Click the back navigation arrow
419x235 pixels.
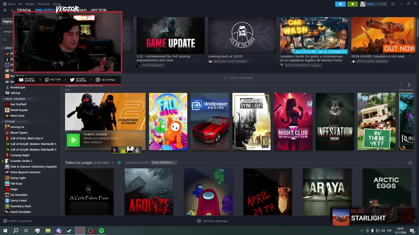click(5, 10)
